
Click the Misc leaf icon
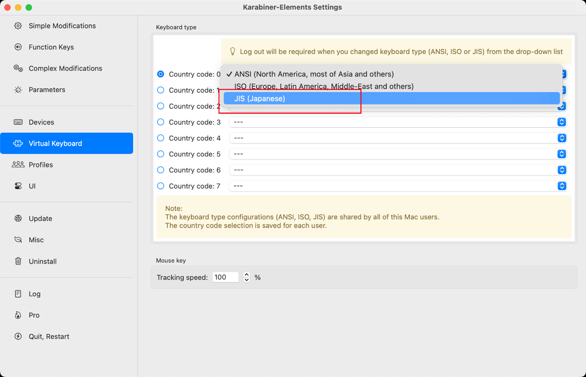click(18, 240)
